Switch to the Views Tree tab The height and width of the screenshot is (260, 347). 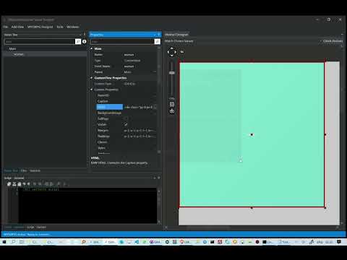pos(11,170)
